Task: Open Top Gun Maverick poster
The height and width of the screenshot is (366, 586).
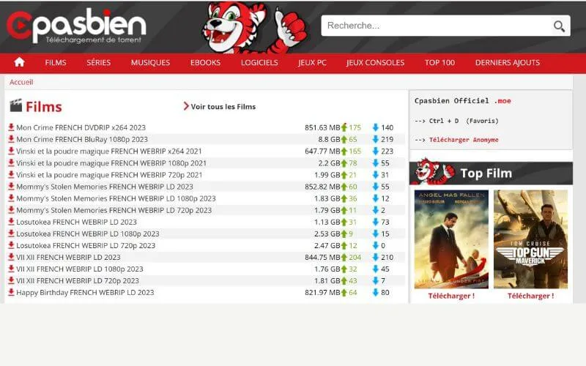Action: (530, 239)
